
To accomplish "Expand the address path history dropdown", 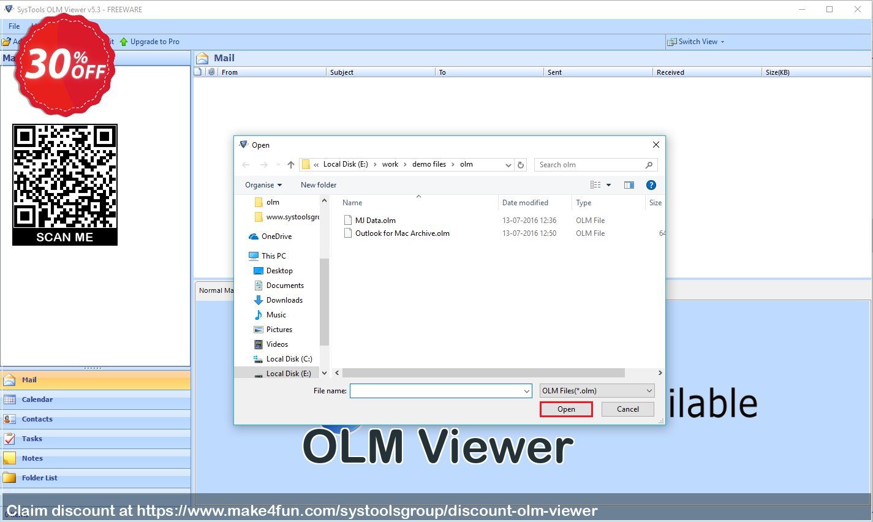I will click(x=508, y=165).
